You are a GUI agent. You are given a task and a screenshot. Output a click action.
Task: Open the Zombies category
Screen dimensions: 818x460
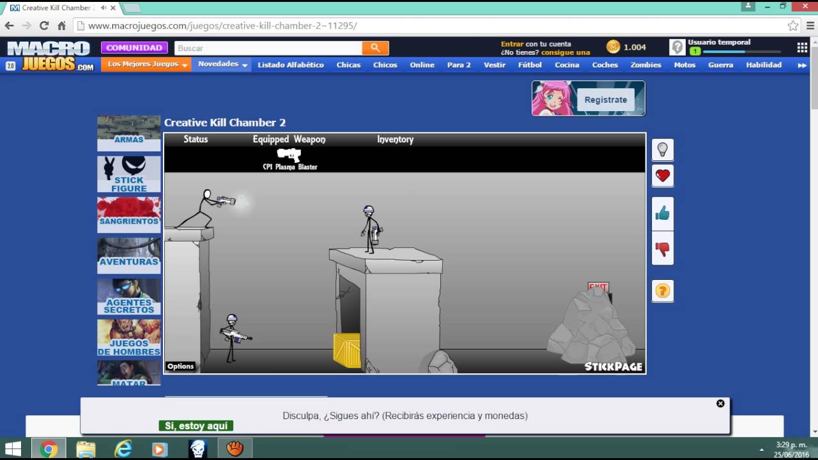(646, 65)
